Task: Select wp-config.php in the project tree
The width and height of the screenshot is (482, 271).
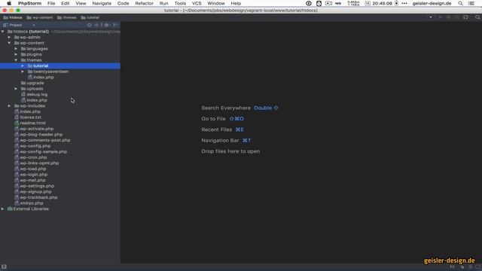Action: [35, 146]
